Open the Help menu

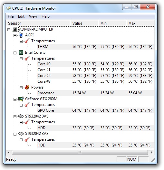coord(45,16)
